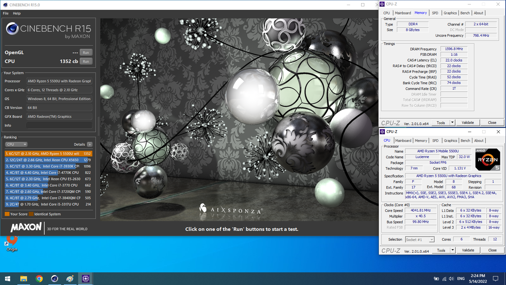The height and width of the screenshot is (285, 506).
Task: Select ranking entry Intel Xeon CPU X5650
Action: coord(48,160)
